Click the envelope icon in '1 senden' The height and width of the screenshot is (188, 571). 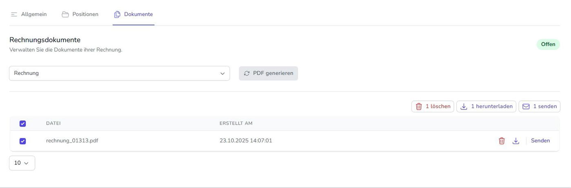[526, 107]
